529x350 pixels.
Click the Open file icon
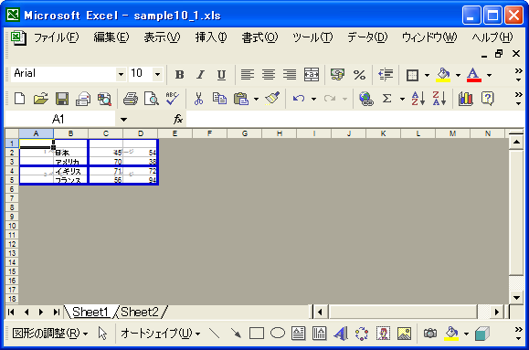[41, 99]
